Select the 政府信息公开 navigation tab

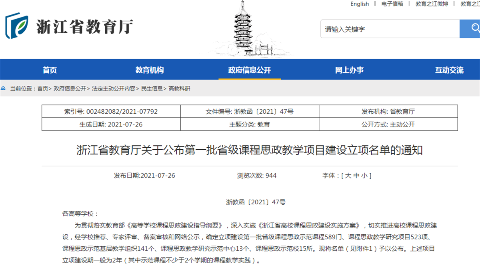[x=249, y=70]
